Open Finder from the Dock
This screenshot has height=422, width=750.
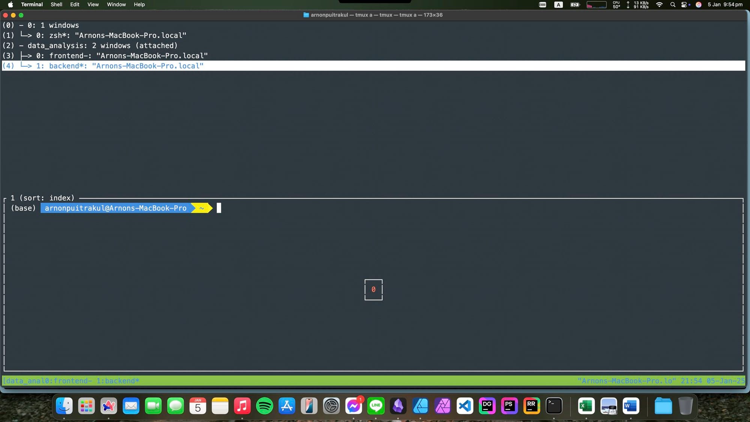click(64, 406)
